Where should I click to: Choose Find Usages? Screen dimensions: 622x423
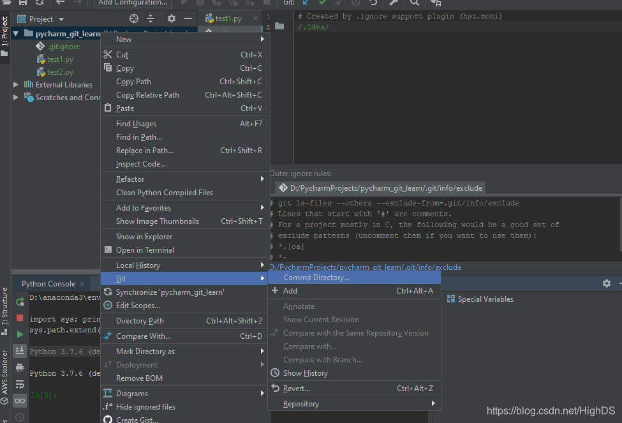[185, 124]
